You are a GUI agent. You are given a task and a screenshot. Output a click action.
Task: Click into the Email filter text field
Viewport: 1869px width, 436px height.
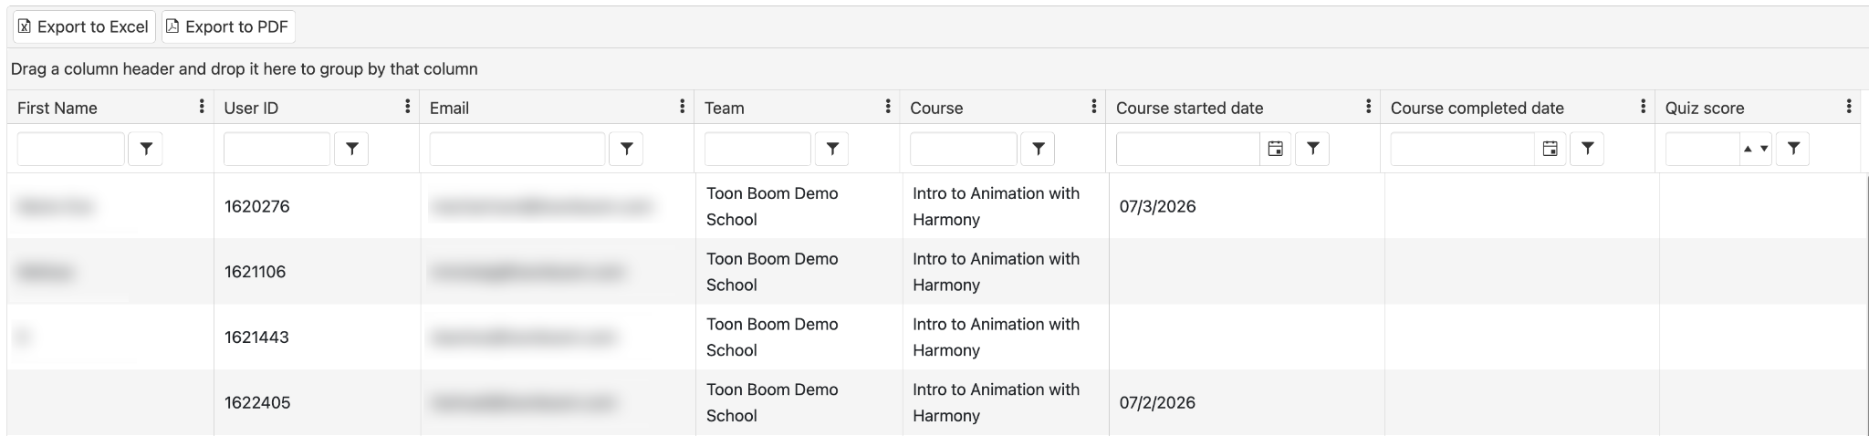(517, 149)
